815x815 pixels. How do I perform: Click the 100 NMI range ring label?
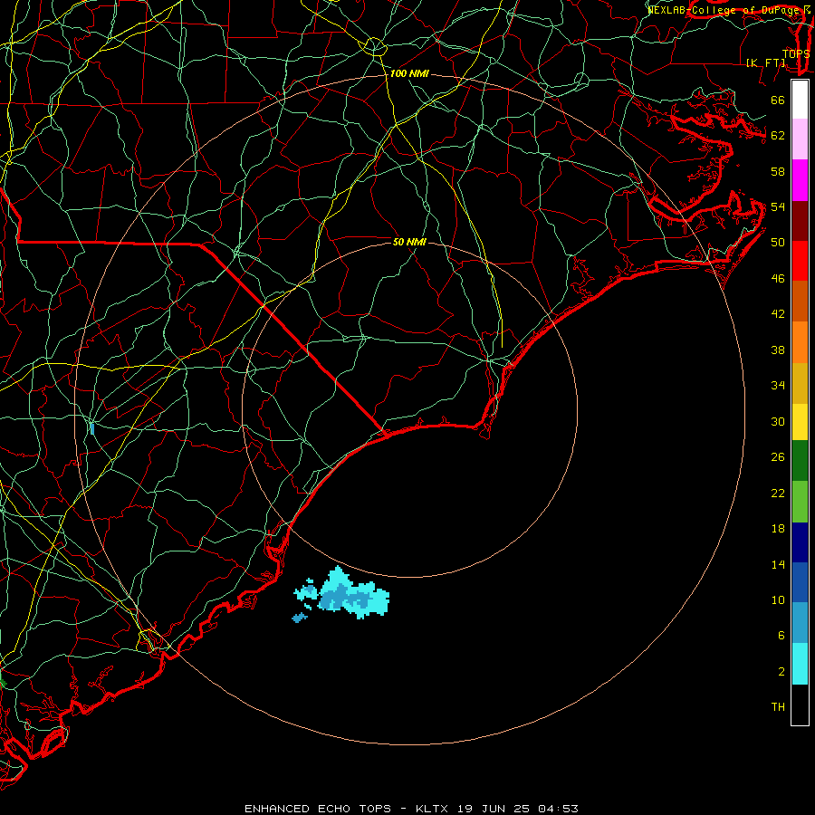click(409, 74)
